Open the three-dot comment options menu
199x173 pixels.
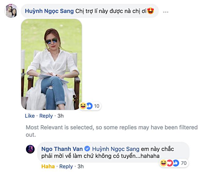pos(166,12)
